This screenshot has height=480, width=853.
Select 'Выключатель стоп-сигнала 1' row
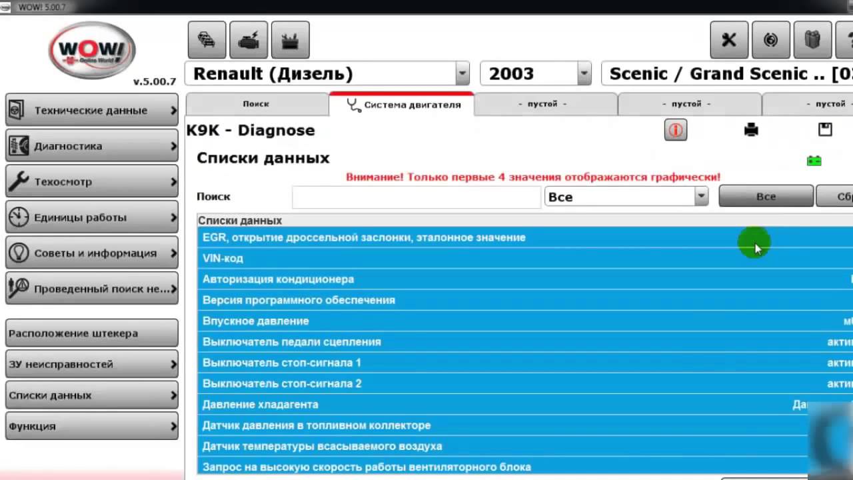(x=525, y=363)
